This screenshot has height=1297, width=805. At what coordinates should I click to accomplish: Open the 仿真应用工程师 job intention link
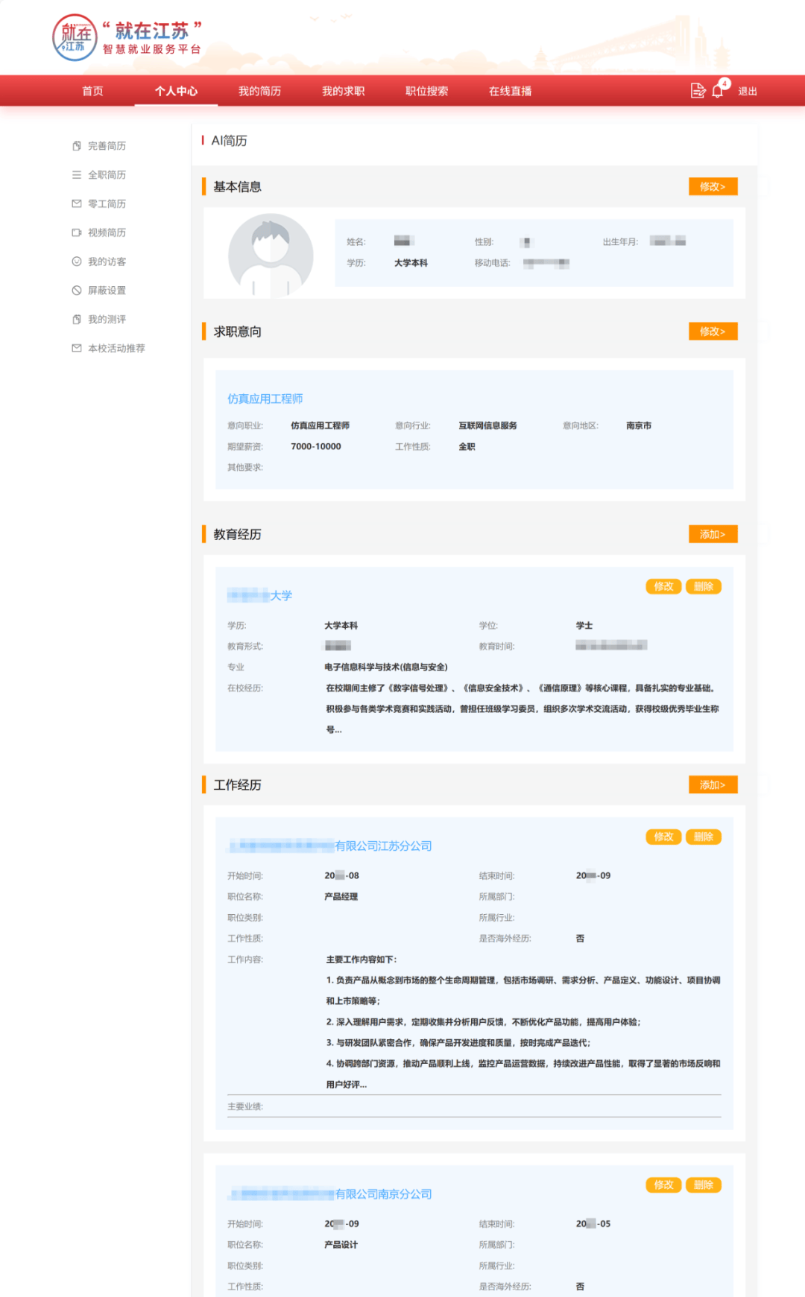[265, 399]
